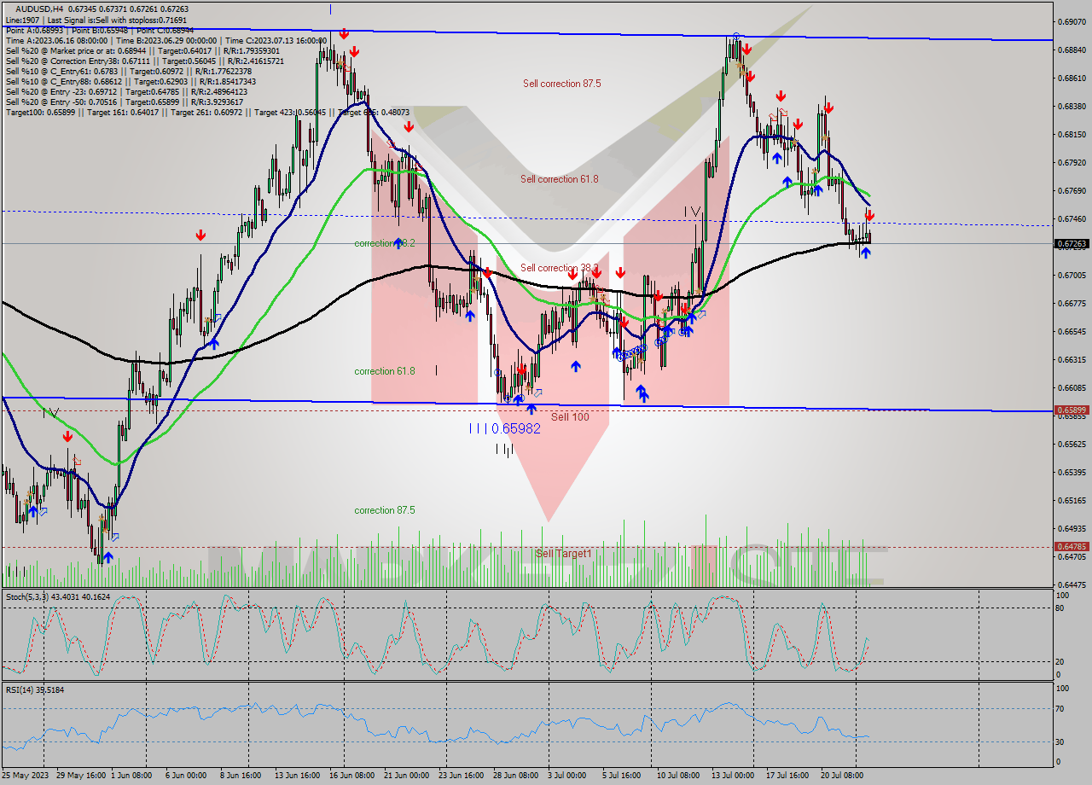The image size is (1092, 785).
Task: Click the '25 May 2023' date label
Action: click(x=26, y=776)
